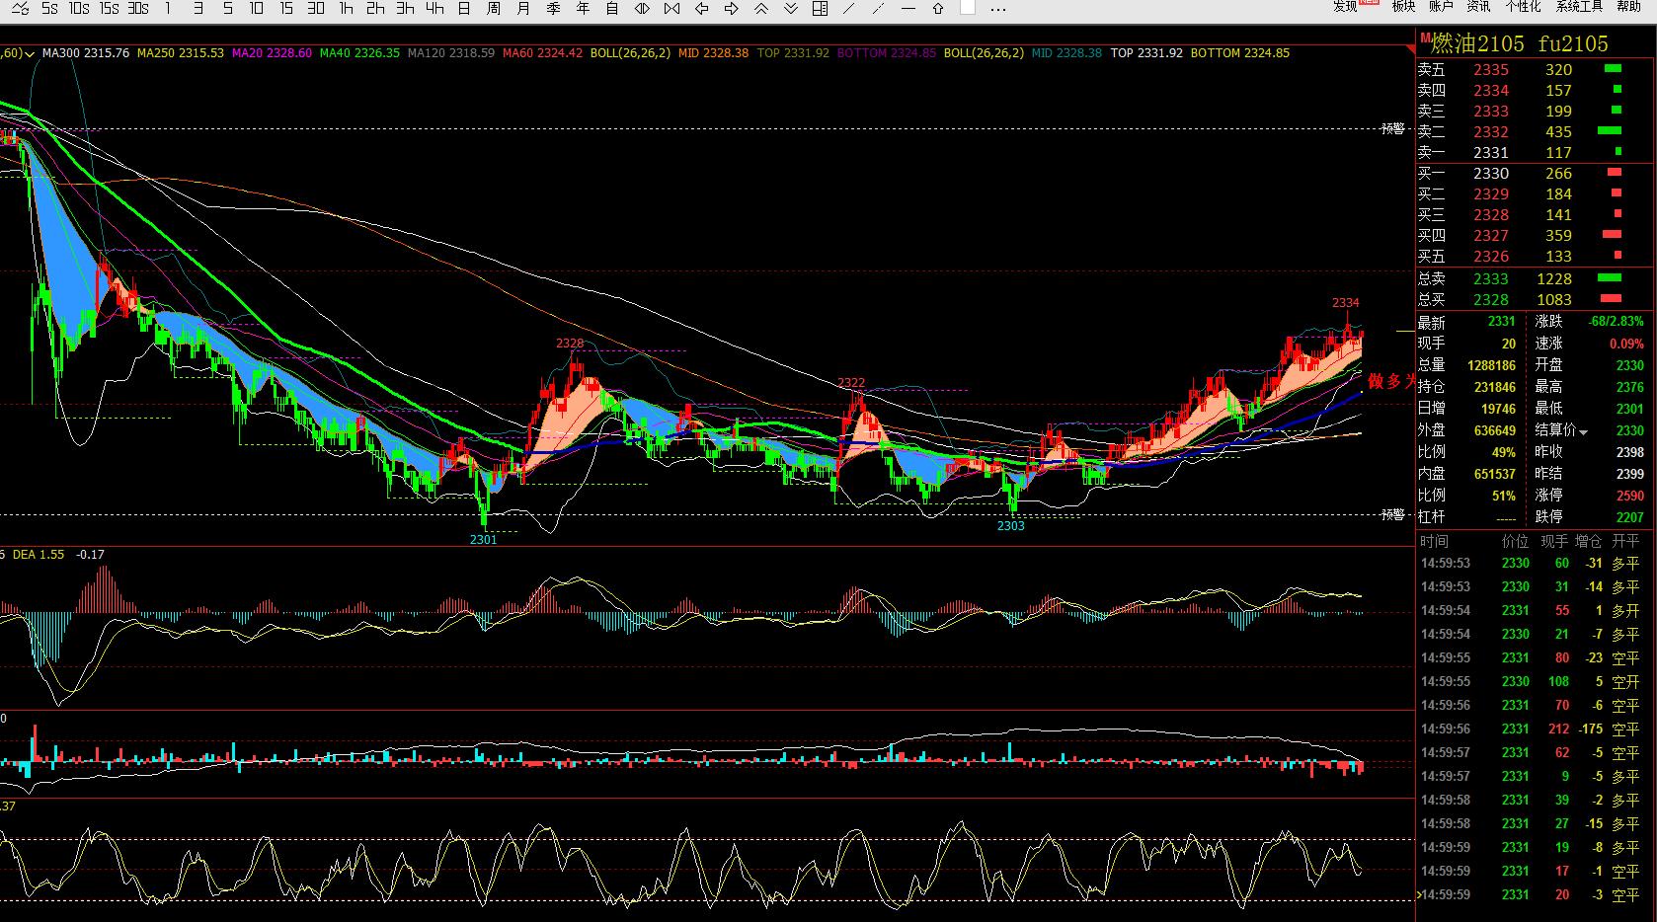Image resolution: width=1657 pixels, height=922 pixels.
Task: Expand the 结算价 dropdown arrow
Action: [1584, 431]
